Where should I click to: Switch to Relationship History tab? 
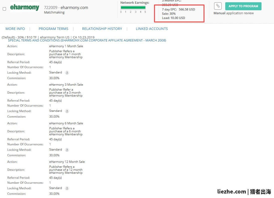click(102, 29)
